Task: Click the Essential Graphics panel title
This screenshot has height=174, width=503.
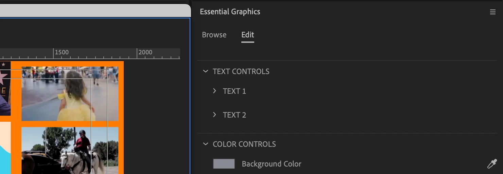Action: (x=230, y=12)
